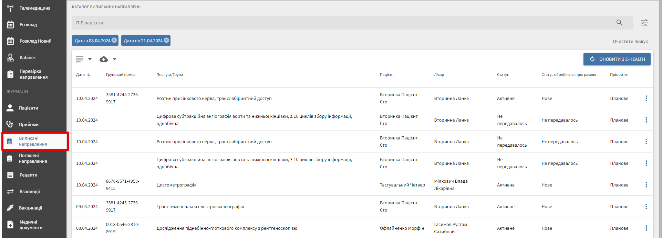Remove the 'Дата по 21.04.2024' filter chip
Screen dimensions: 662x238
tap(166, 40)
